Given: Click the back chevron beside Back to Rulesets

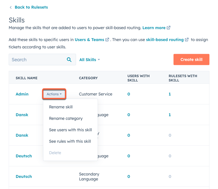Looking at the screenshot, I should (x=11, y=7).
